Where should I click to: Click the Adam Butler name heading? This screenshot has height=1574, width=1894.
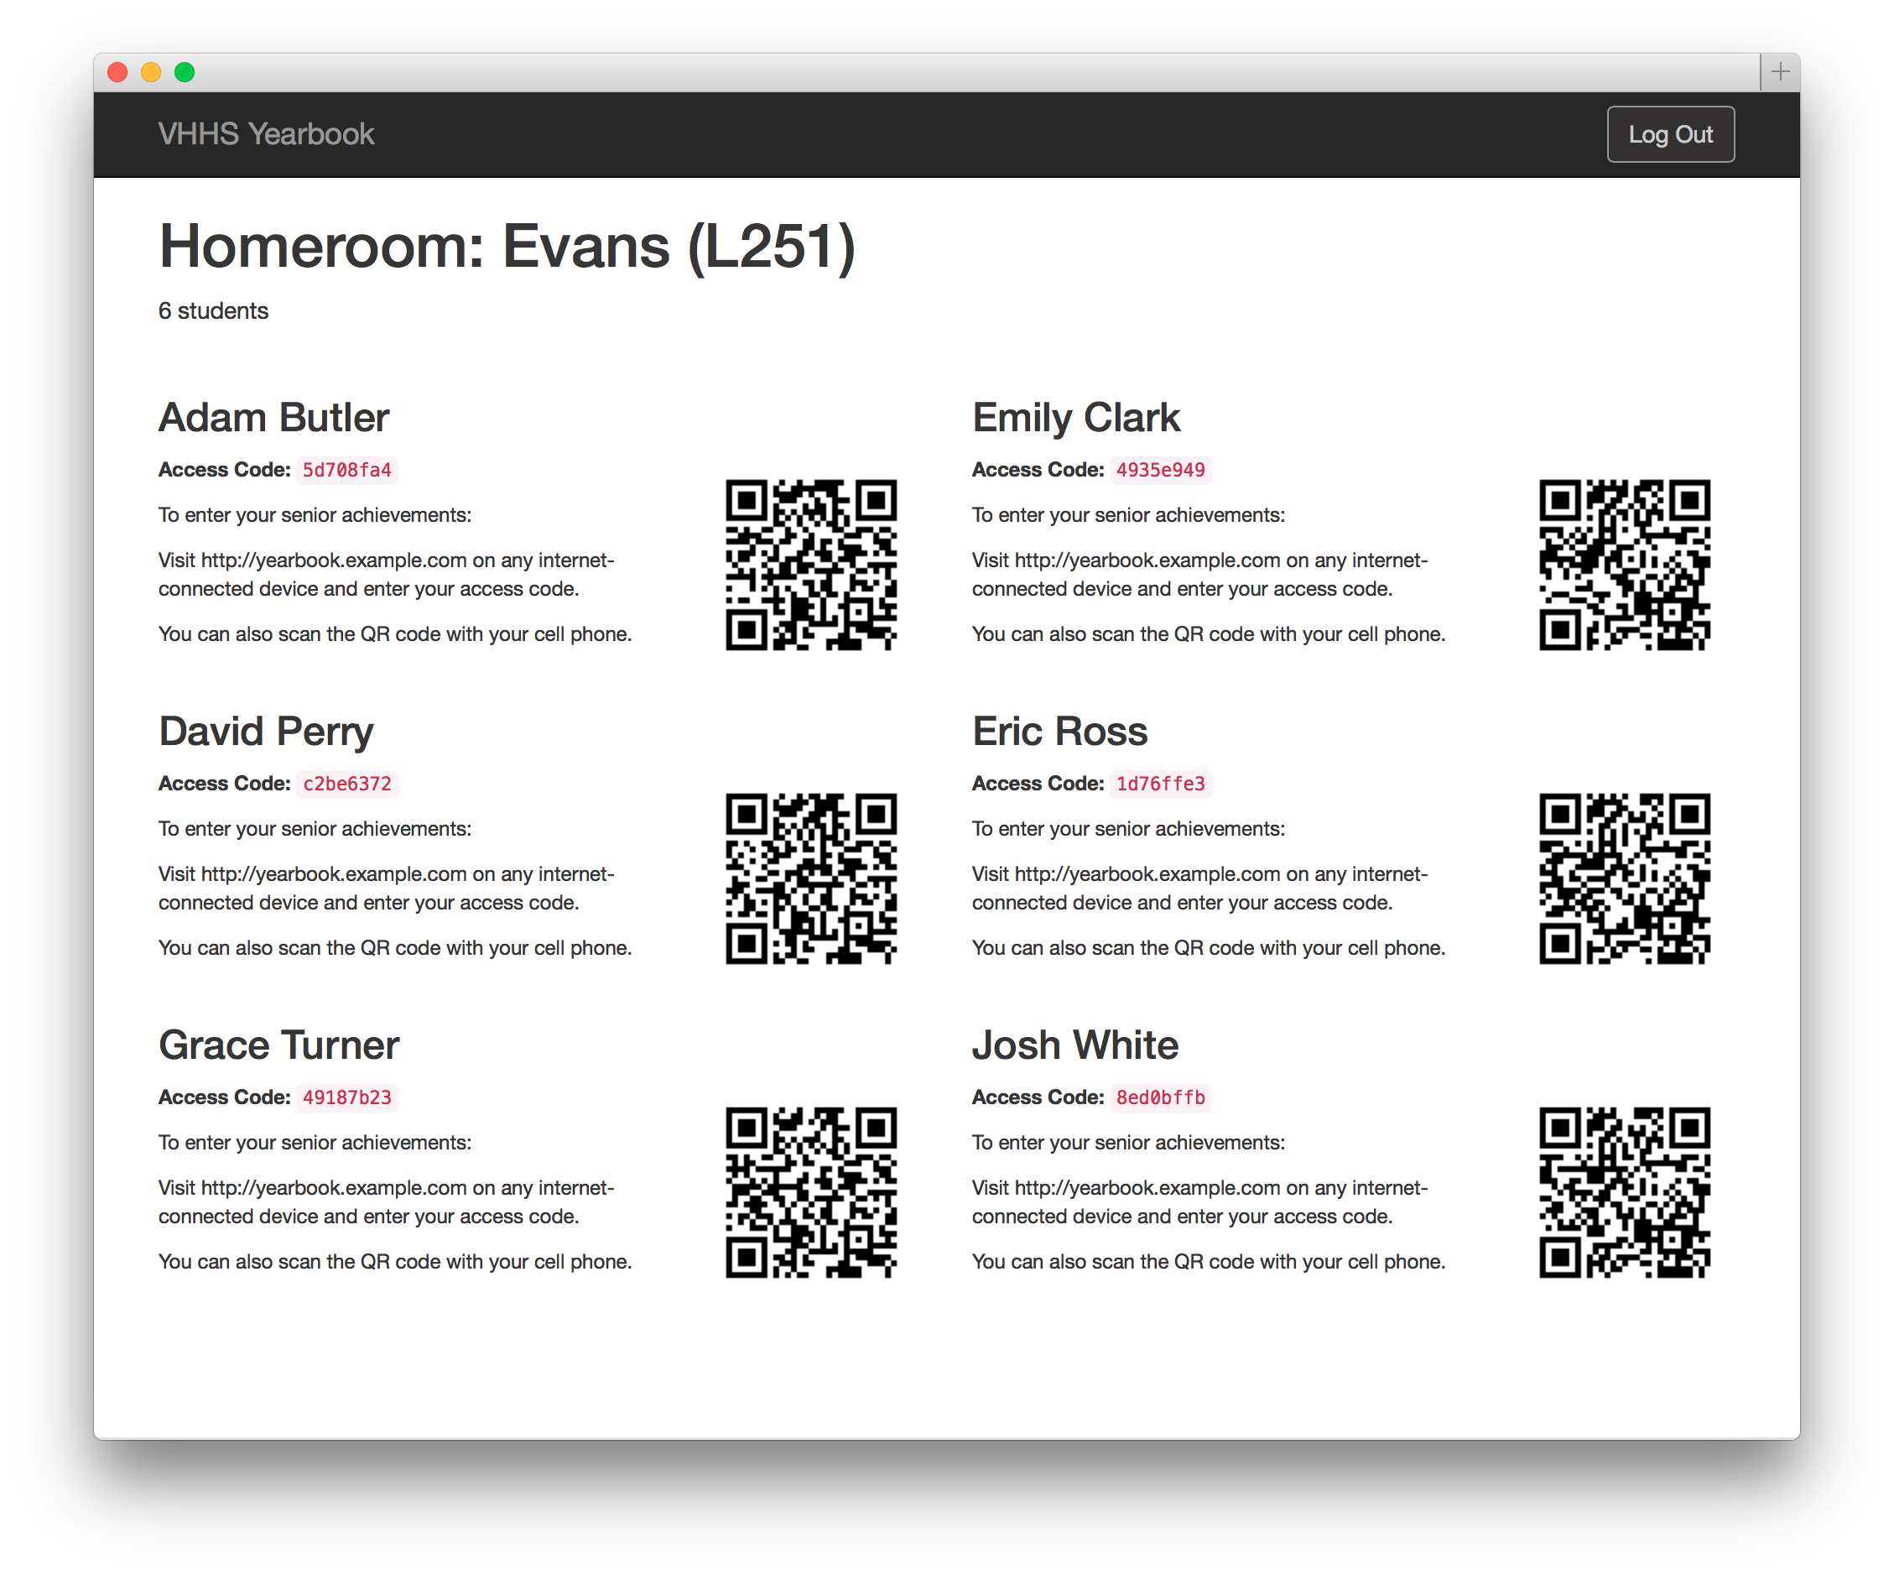point(273,418)
